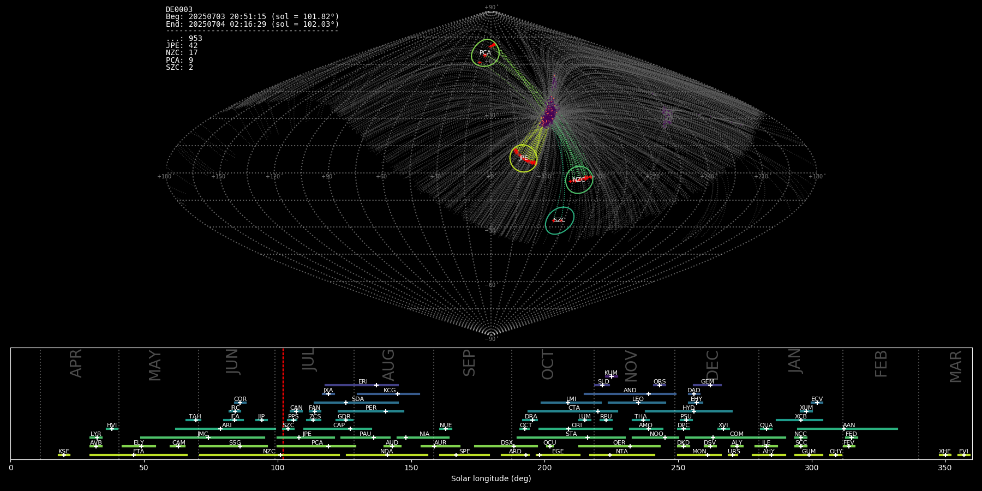The height and width of the screenshot is (491, 982).
Task: Click the x-axis tick label 350
Action: coord(945,468)
